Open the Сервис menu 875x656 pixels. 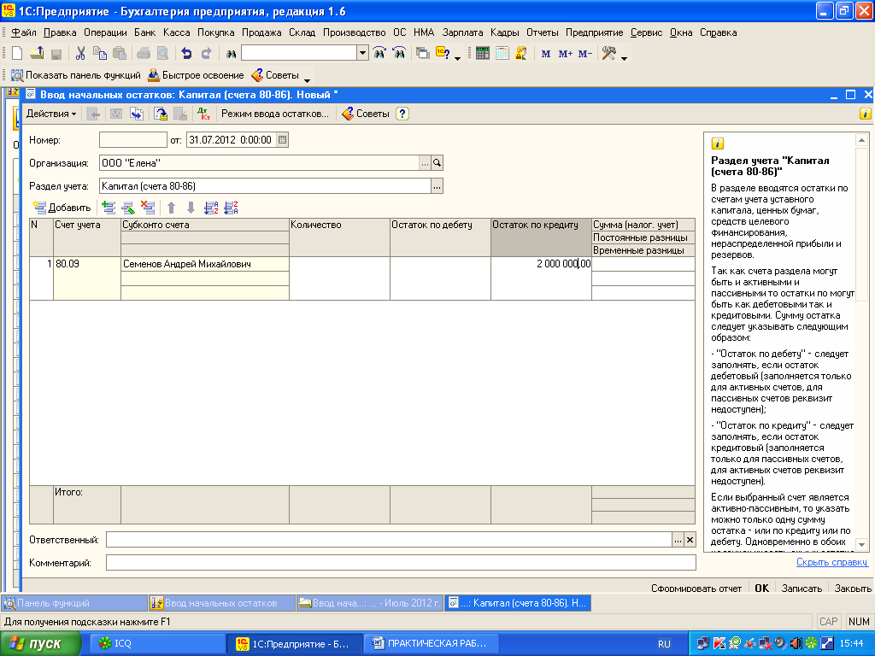(646, 32)
